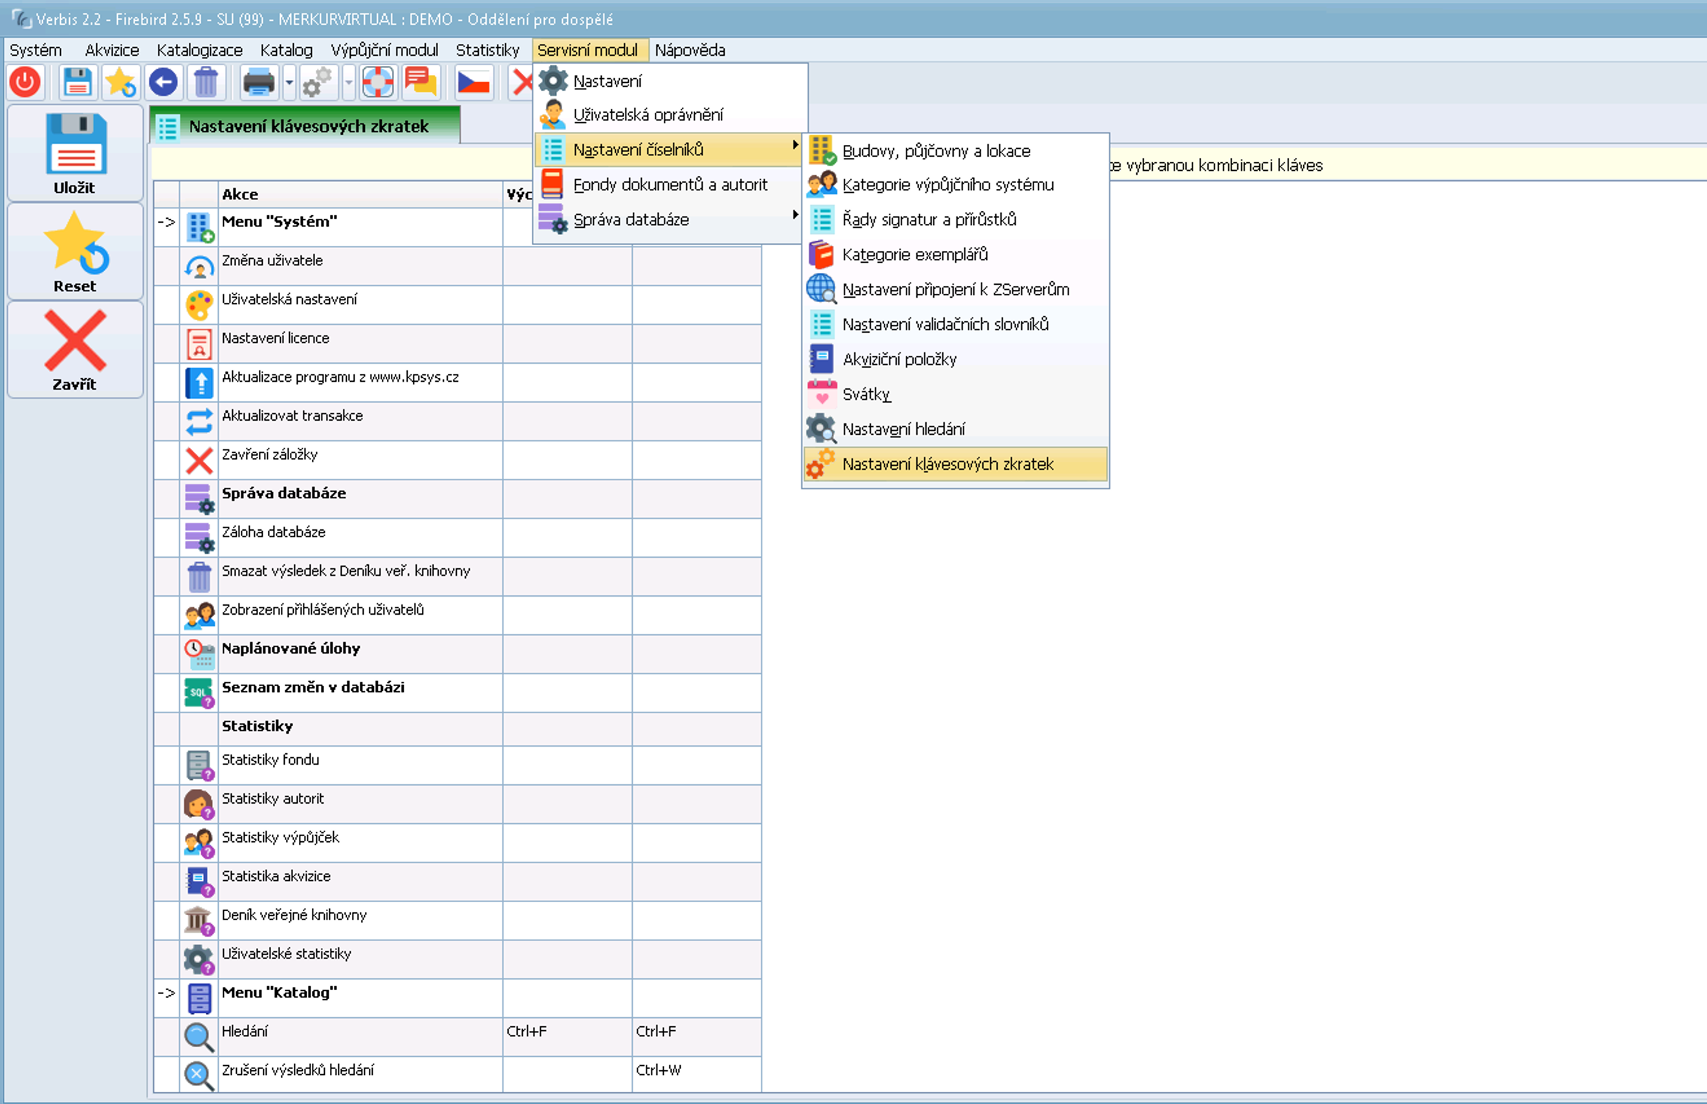Image resolution: width=1707 pixels, height=1104 pixels.
Task: Click the Ctrl+W shortcut cell
Action: click(x=696, y=1075)
